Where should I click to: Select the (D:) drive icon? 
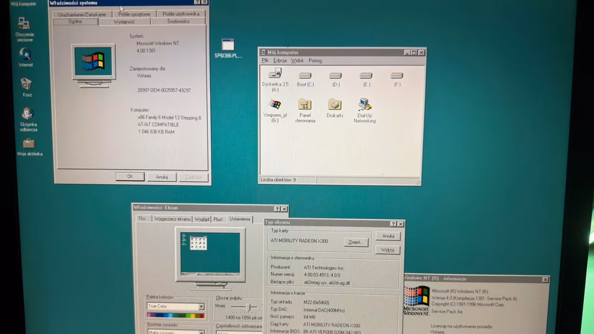tap(336, 79)
